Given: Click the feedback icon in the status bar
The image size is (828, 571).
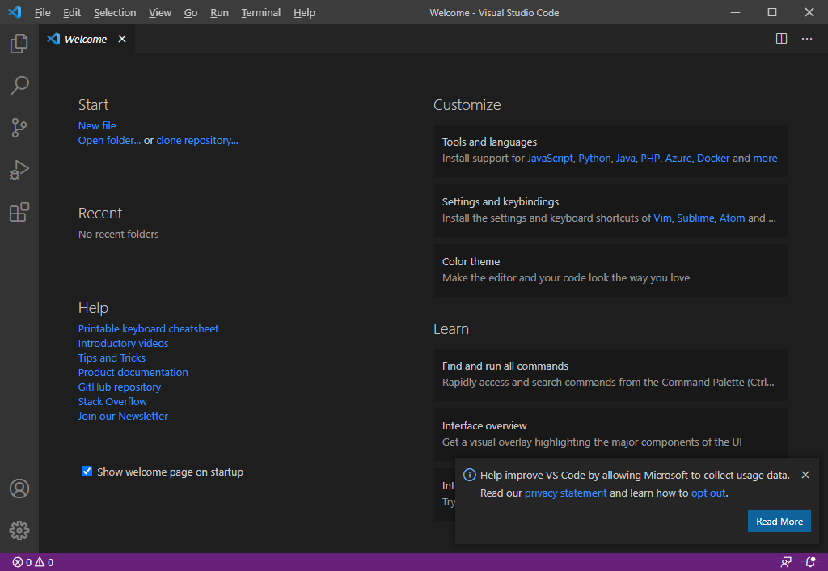Looking at the screenshot, I should [x=785, y=561].
